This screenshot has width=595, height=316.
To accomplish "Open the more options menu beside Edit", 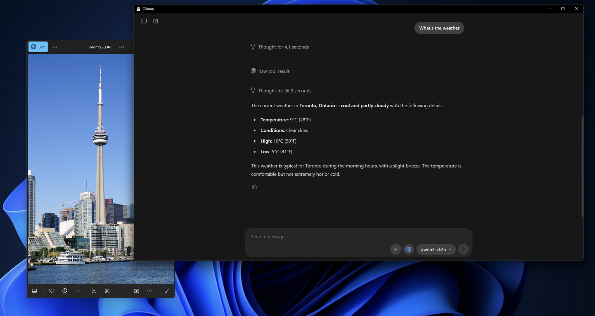I will (55, 47).
